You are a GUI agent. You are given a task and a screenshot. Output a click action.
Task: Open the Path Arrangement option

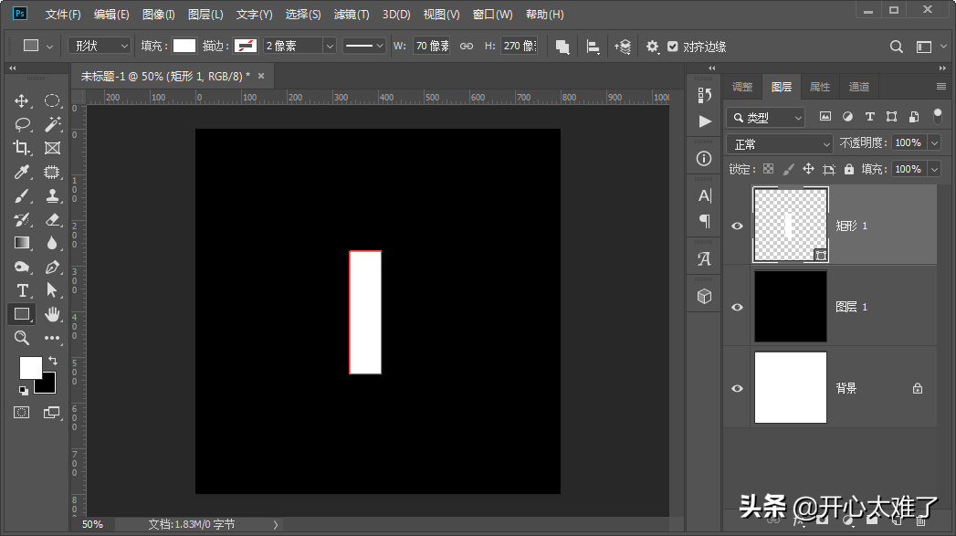(x=623, y=47)
